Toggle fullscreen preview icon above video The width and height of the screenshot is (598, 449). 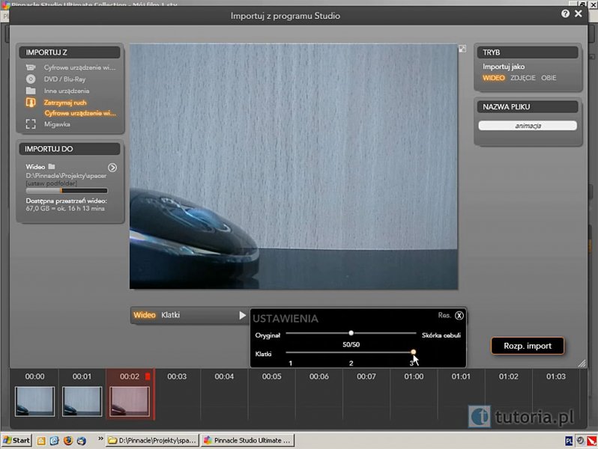(x=462, y=49)
